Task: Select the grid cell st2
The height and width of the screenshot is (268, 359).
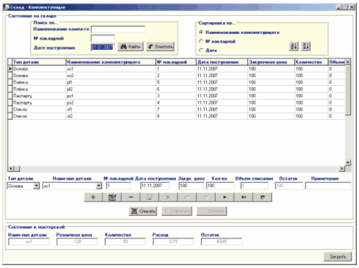Action: (111, 116)
